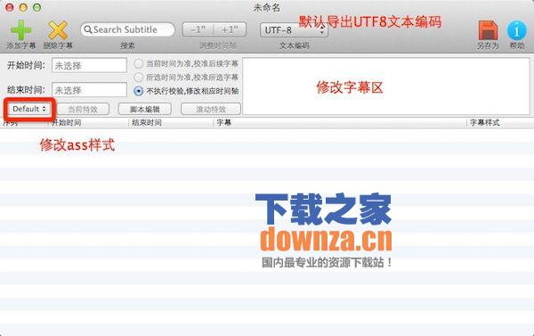534x336 pixels.
Task: Click the +1" time adjust button
Action: coord(230,30)
